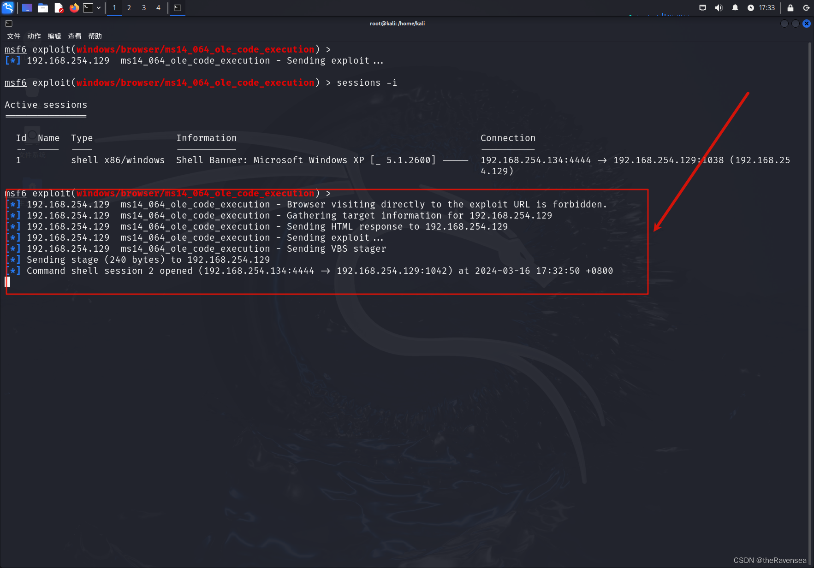814x568 pixels.
Task: Launch Firefox from the top panel
Action: [74, 8]
